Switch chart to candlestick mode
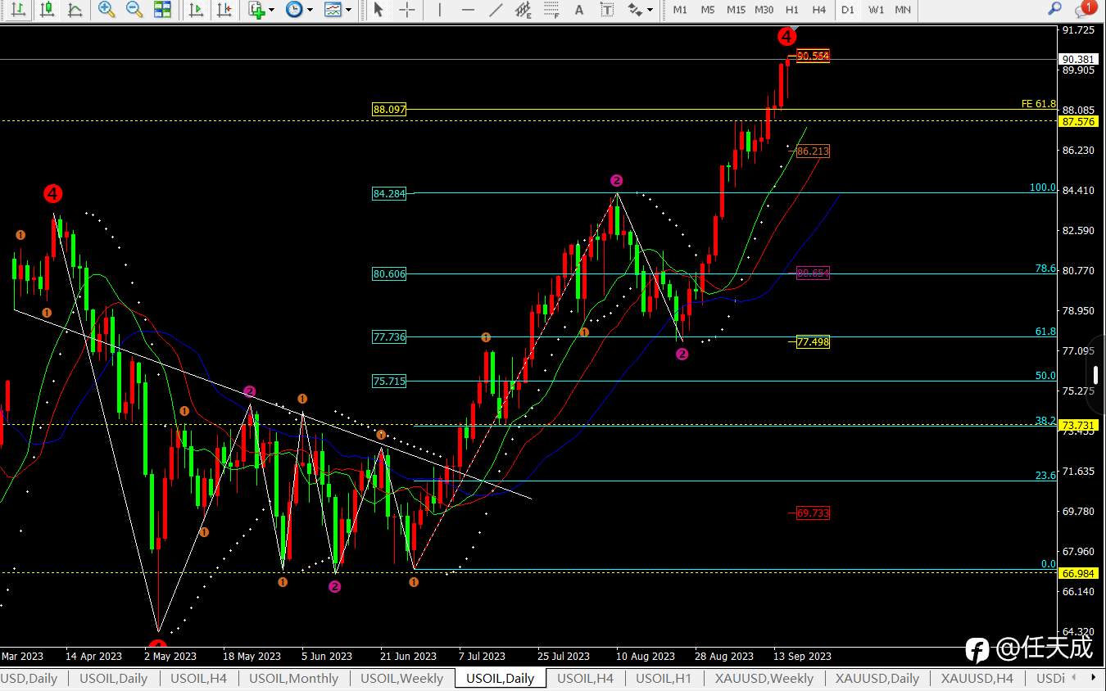Screen dimensions: 1106x691 (x=47, y=10)
